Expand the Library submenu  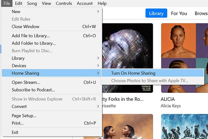click(x=52, y=58)
